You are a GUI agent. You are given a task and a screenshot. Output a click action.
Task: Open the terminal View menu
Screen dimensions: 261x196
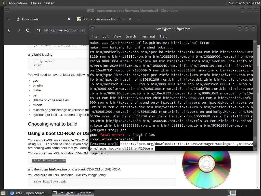(117, 36)
